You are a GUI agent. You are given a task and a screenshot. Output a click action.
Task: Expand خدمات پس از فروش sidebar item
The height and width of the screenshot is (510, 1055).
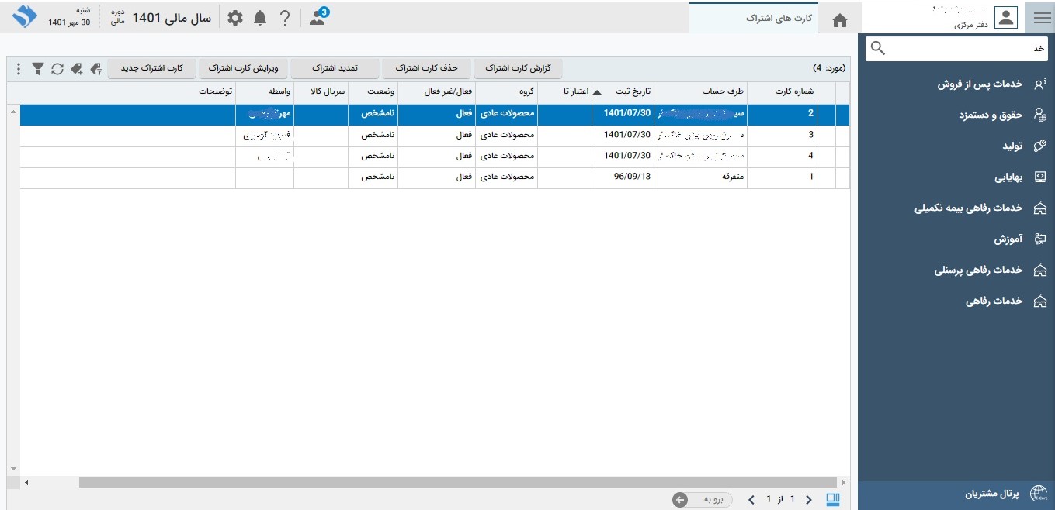coord(979,84)
